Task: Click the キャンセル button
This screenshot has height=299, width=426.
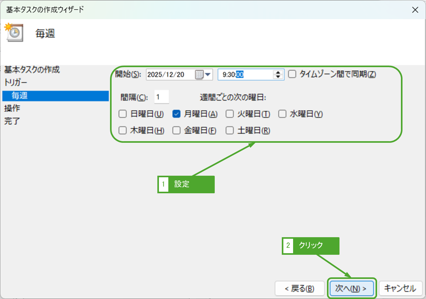Action: tap(400, 288)
